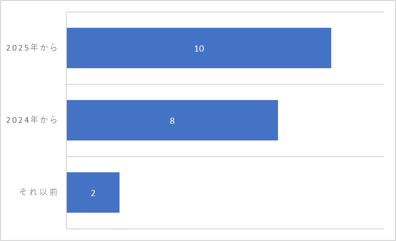Viewport: 396px width, 241px height.
Task: Click empty plot area beside それ以前 bar
Action: tap(251, 192)
